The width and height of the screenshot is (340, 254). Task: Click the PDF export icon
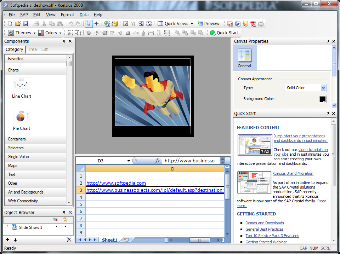pos(253,24)
